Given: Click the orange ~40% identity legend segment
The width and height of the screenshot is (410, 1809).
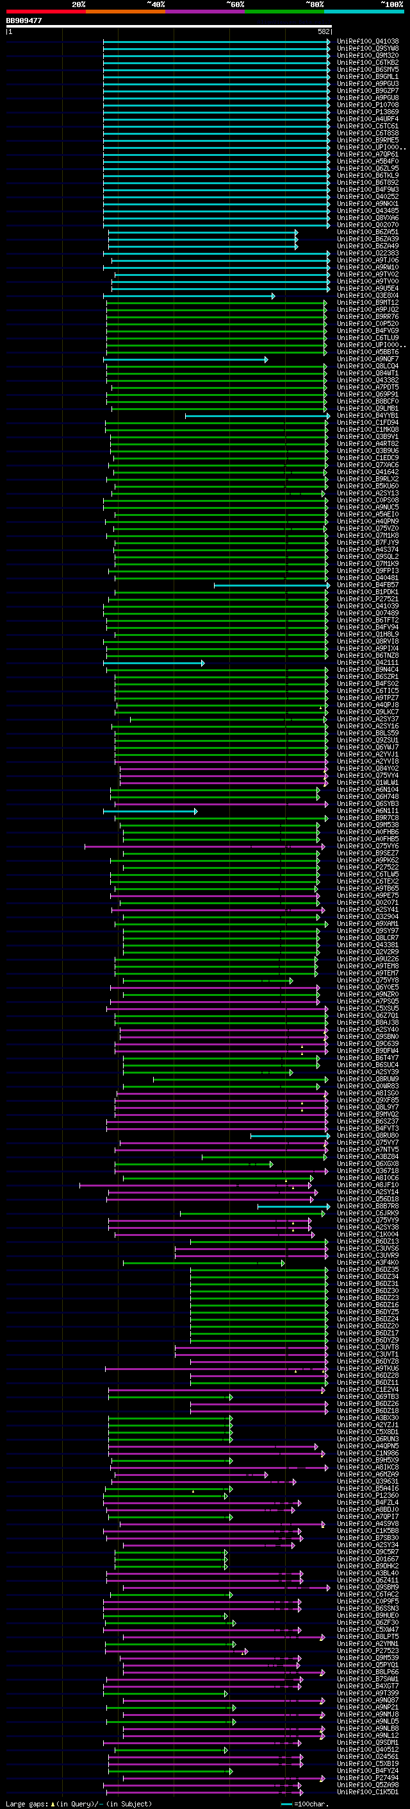Looking at the screenshot, I should click(x=126, y=12).
